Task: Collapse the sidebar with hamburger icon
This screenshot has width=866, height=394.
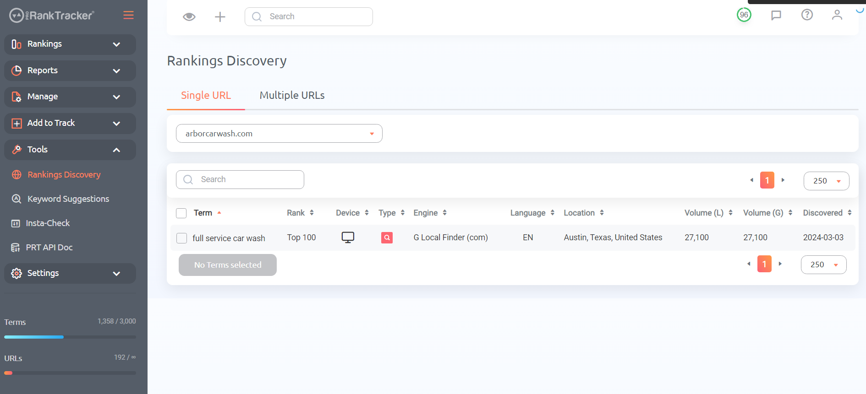Action: tap(128, 15)
